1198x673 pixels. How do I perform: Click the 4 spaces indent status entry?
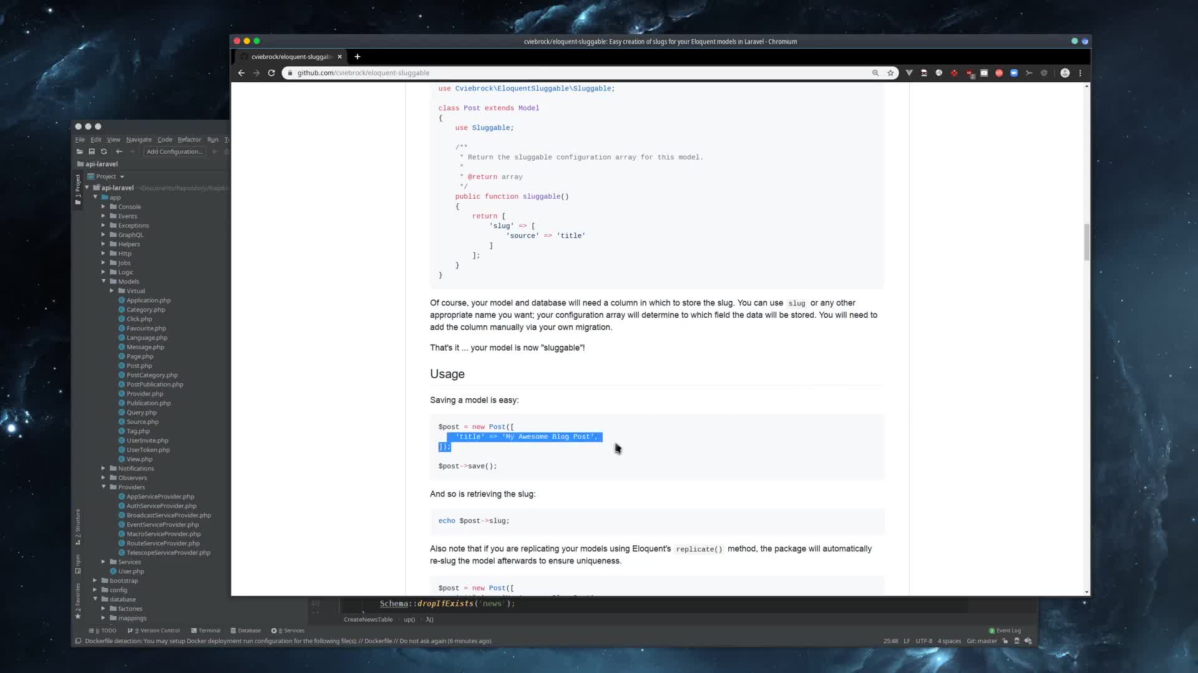point(949,641)
